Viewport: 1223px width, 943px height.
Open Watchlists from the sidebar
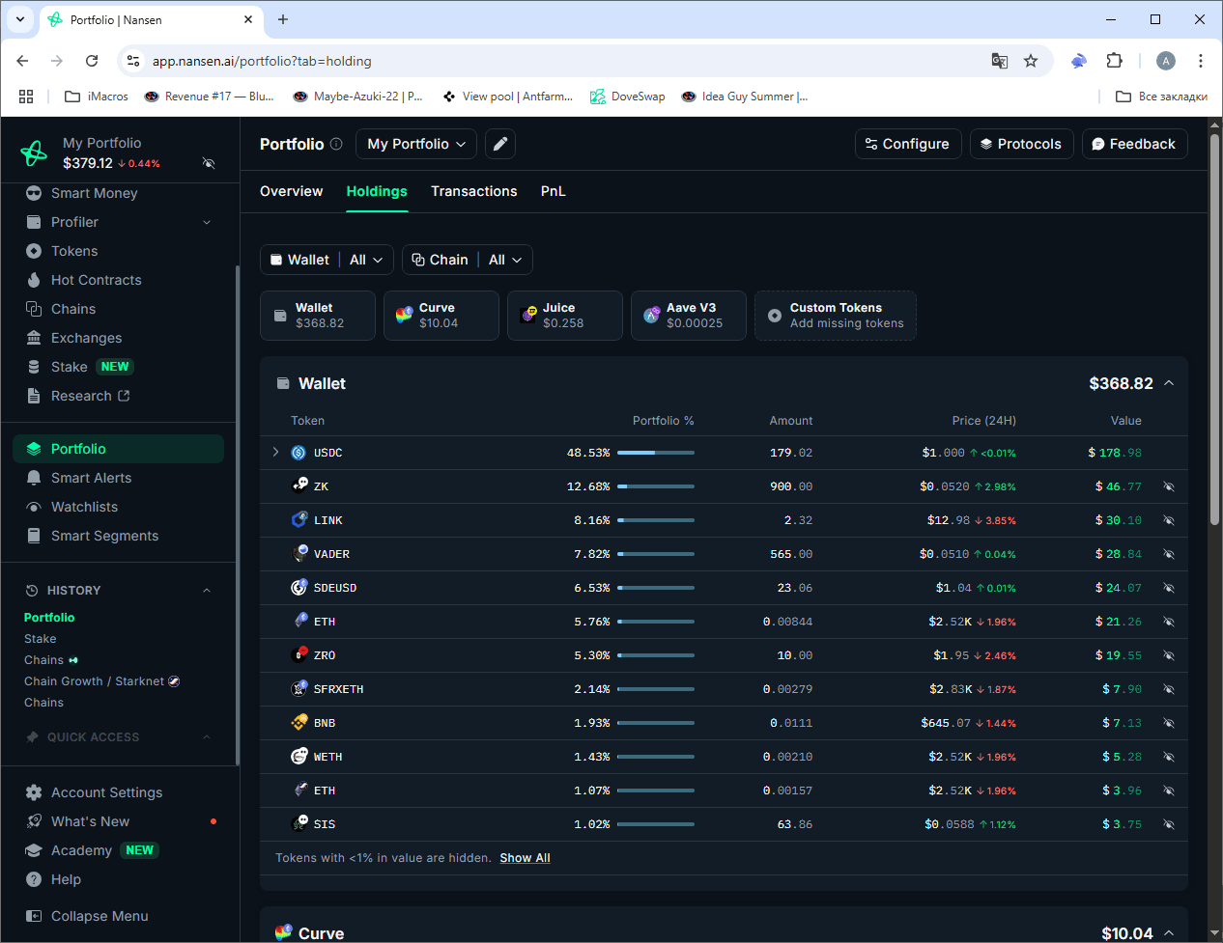84,507
